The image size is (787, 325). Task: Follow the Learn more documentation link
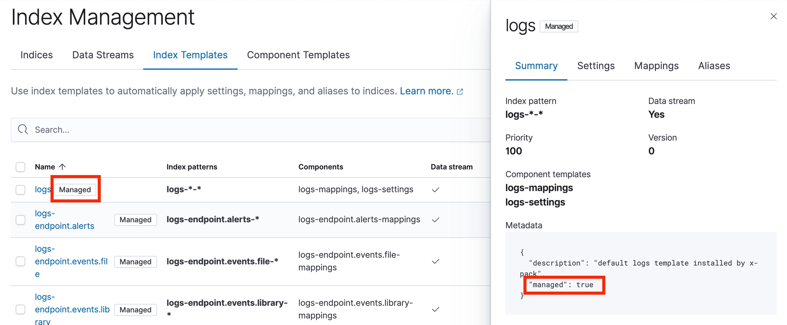(x=426, y=91)
